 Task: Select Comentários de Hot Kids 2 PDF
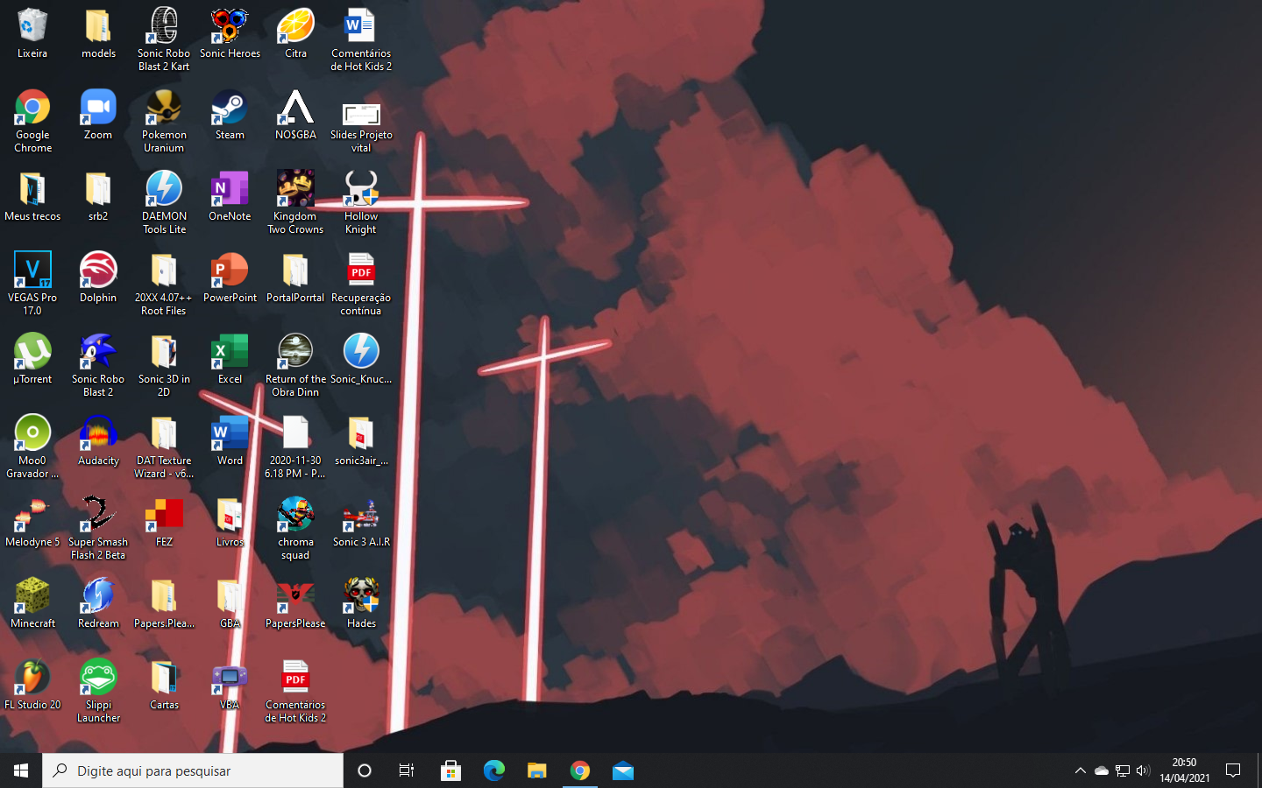coord(295,691)
